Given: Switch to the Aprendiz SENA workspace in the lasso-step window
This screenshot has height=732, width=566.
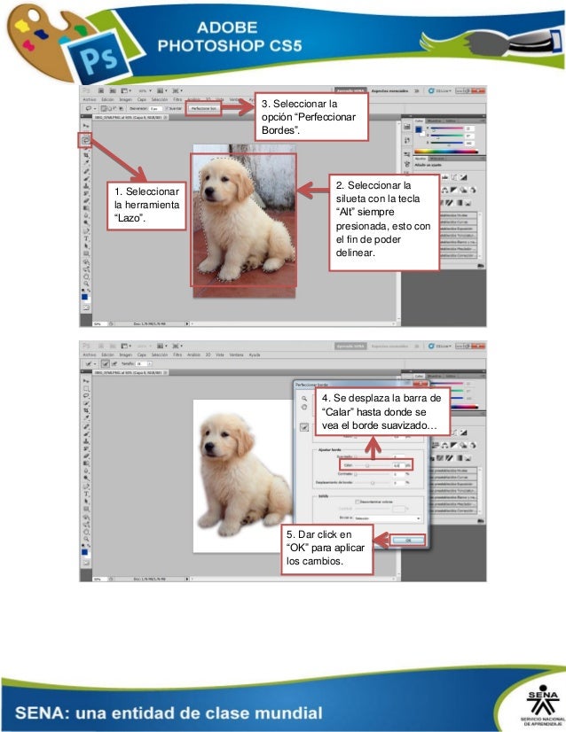Looking at the screenshot, I should pos(350,90).
